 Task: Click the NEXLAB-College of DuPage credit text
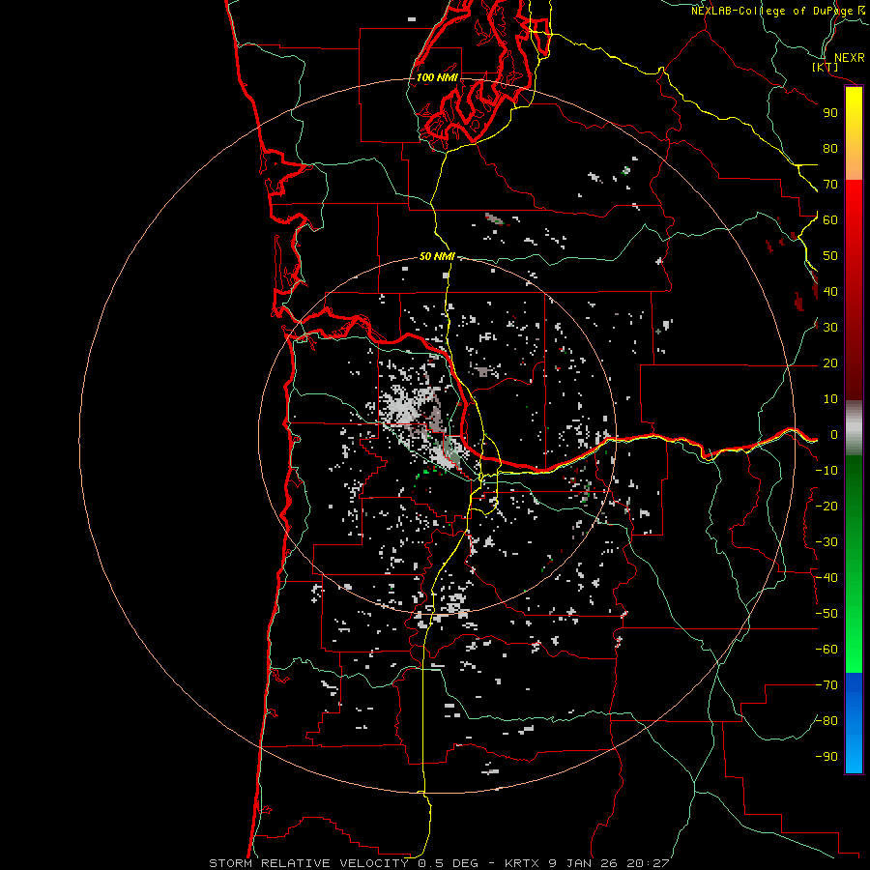[x=772, y=11]
